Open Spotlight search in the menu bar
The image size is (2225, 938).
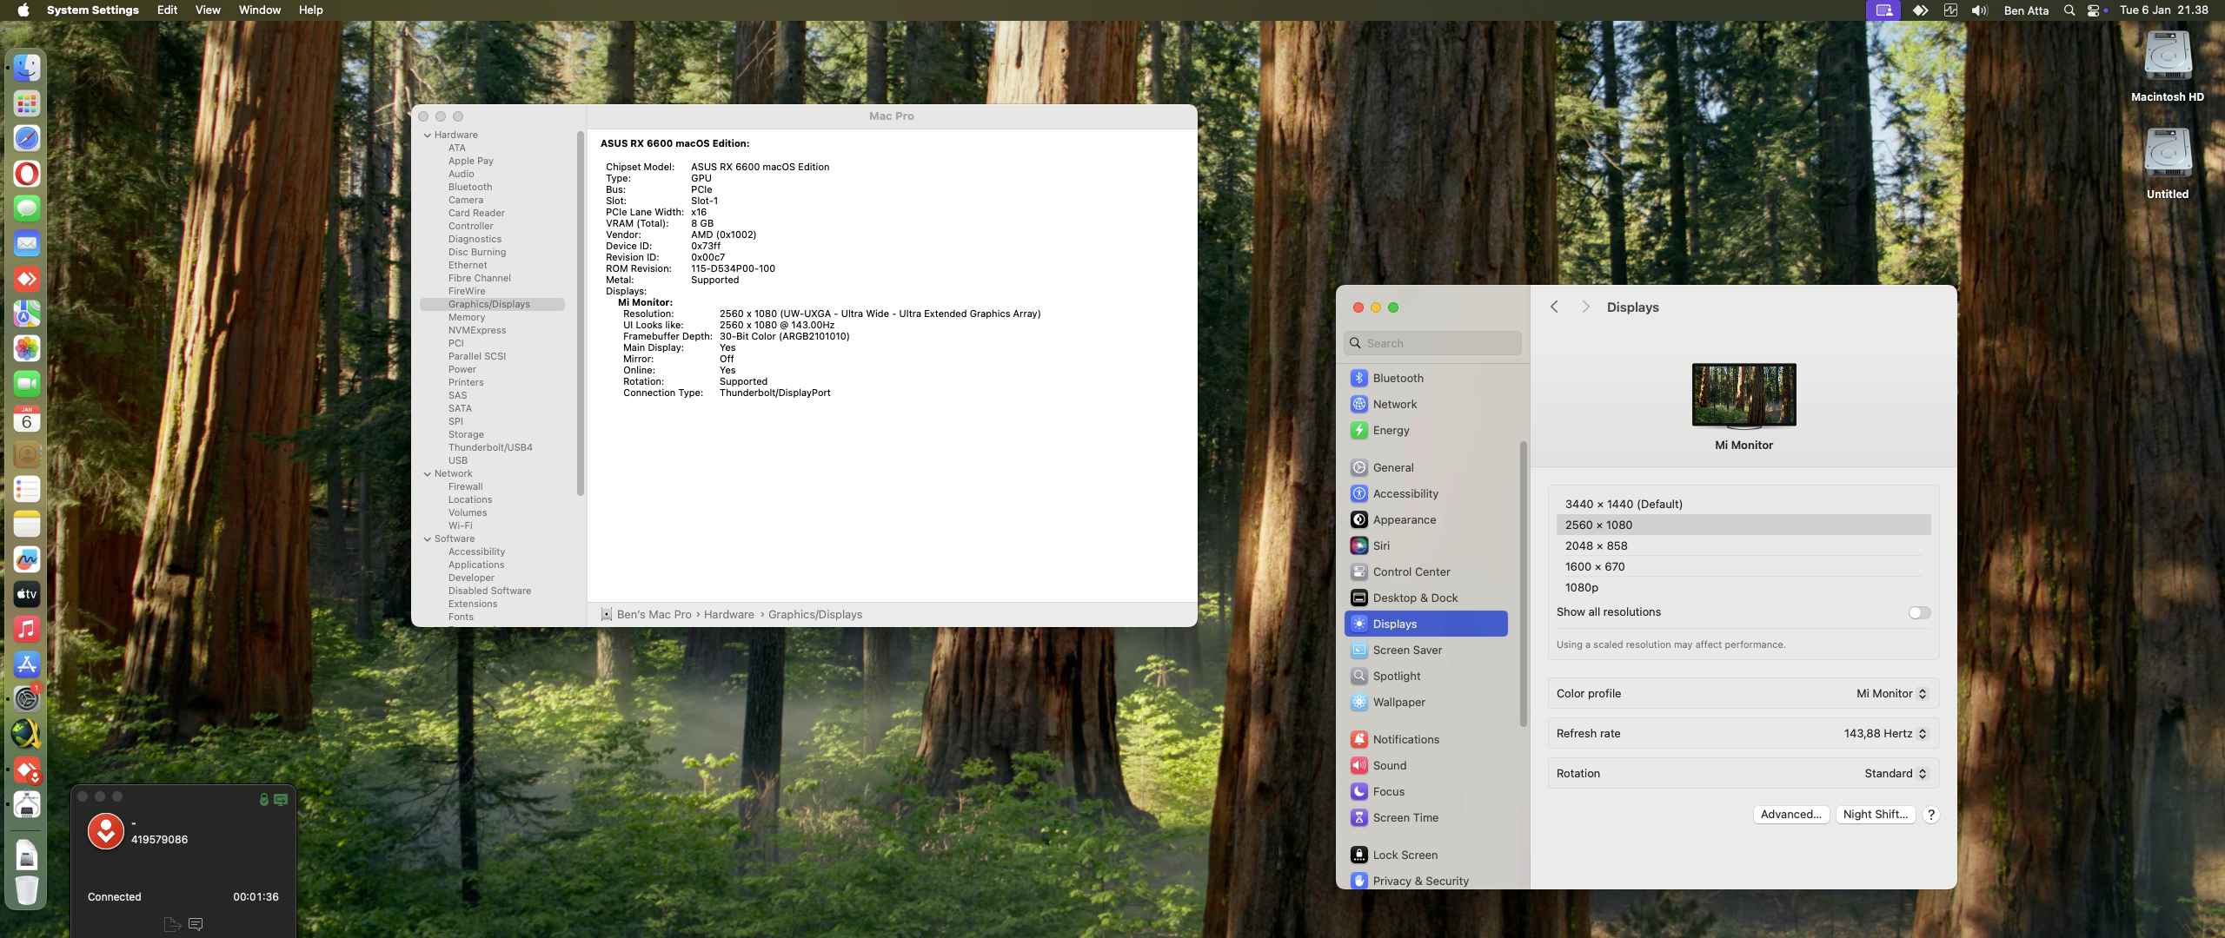(x=2069, y=10)
